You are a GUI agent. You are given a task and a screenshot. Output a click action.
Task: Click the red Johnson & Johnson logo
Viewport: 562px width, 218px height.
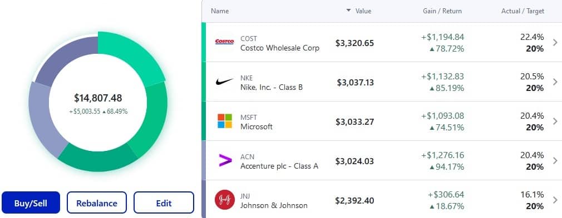[224, 200]
